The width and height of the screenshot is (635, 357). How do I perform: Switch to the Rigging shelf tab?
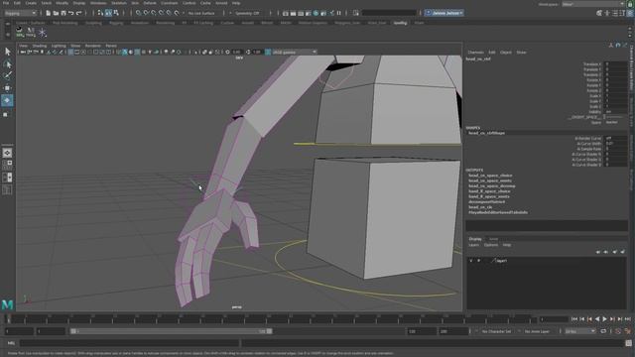pyautogui.click(x=116, y=23)
